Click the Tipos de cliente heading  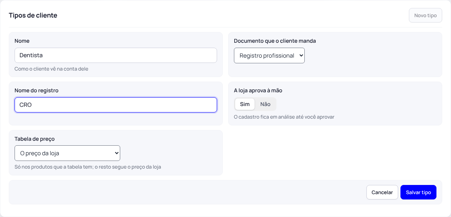click(x=33, y=16)
